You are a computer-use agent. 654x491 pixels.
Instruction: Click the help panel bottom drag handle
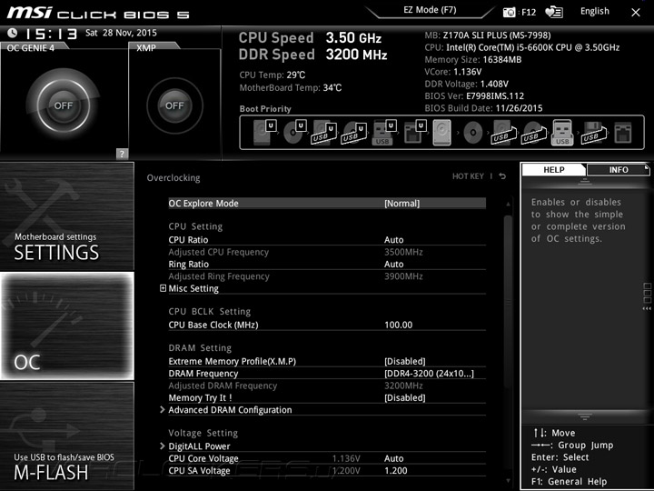point(585,416)
